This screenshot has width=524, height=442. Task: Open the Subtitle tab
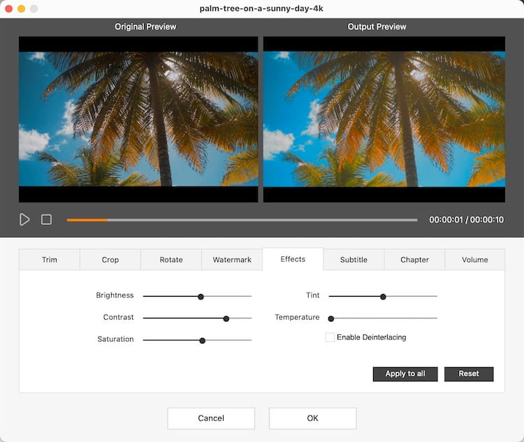pyautogui.click(x=354, y=260)
